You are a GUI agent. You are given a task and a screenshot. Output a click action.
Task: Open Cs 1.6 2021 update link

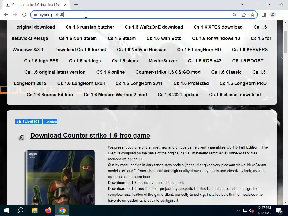(178, 94)
